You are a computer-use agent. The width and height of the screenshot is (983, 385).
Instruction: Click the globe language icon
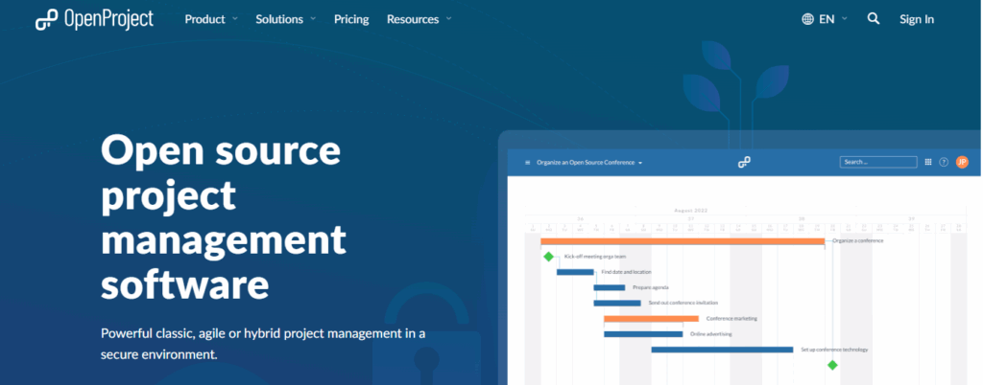(807, 19)
